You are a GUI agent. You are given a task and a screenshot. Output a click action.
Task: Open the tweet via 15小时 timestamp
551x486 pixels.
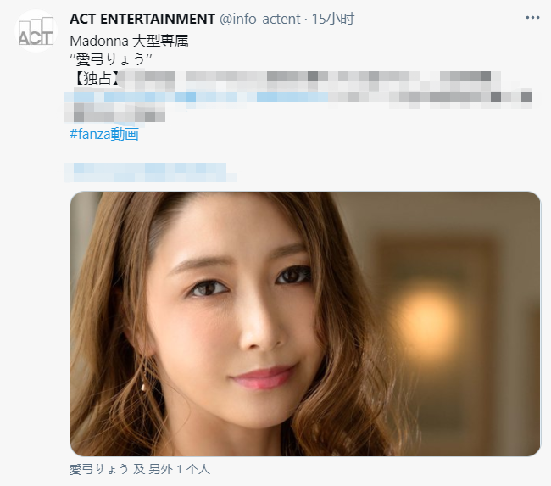[x=333, y=19]
